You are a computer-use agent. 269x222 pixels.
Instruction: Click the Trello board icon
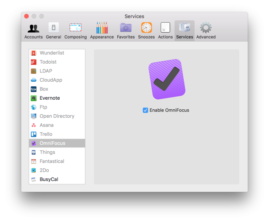click(34, 134)
